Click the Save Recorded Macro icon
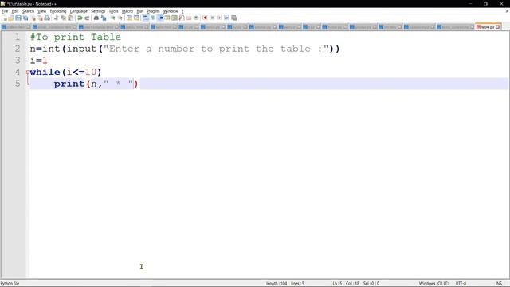 [x=233, y=18]
